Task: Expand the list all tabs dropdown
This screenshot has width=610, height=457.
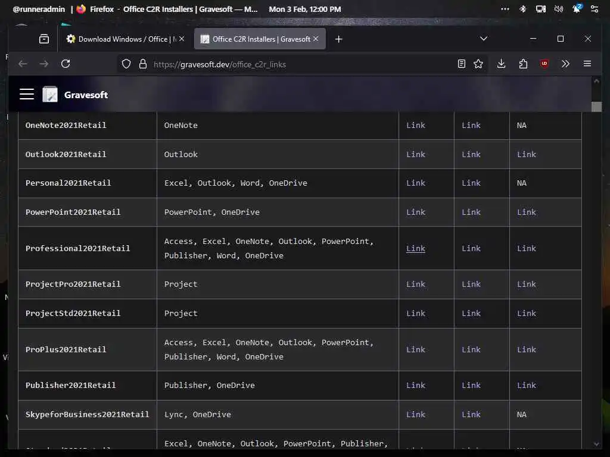Action: click(x=484, y=39)
